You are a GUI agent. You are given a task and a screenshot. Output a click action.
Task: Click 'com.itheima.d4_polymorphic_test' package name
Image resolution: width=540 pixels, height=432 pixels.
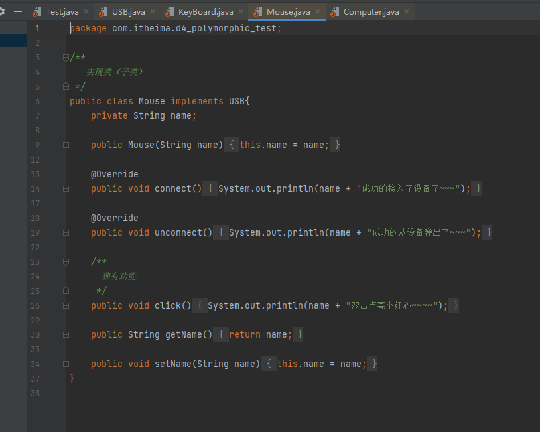[x=194, y=29]
